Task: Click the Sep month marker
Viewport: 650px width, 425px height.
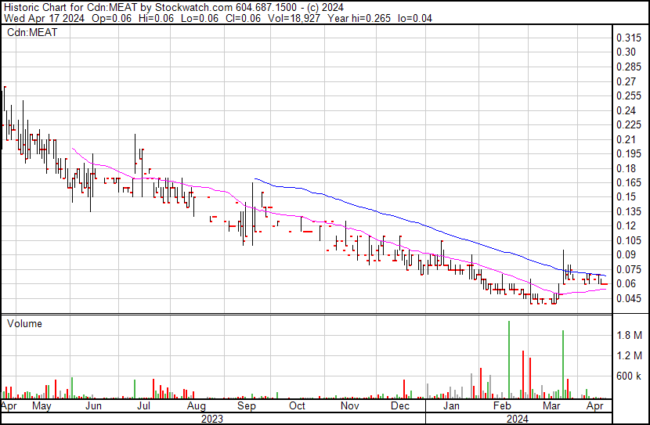Action: click(246, 407)
